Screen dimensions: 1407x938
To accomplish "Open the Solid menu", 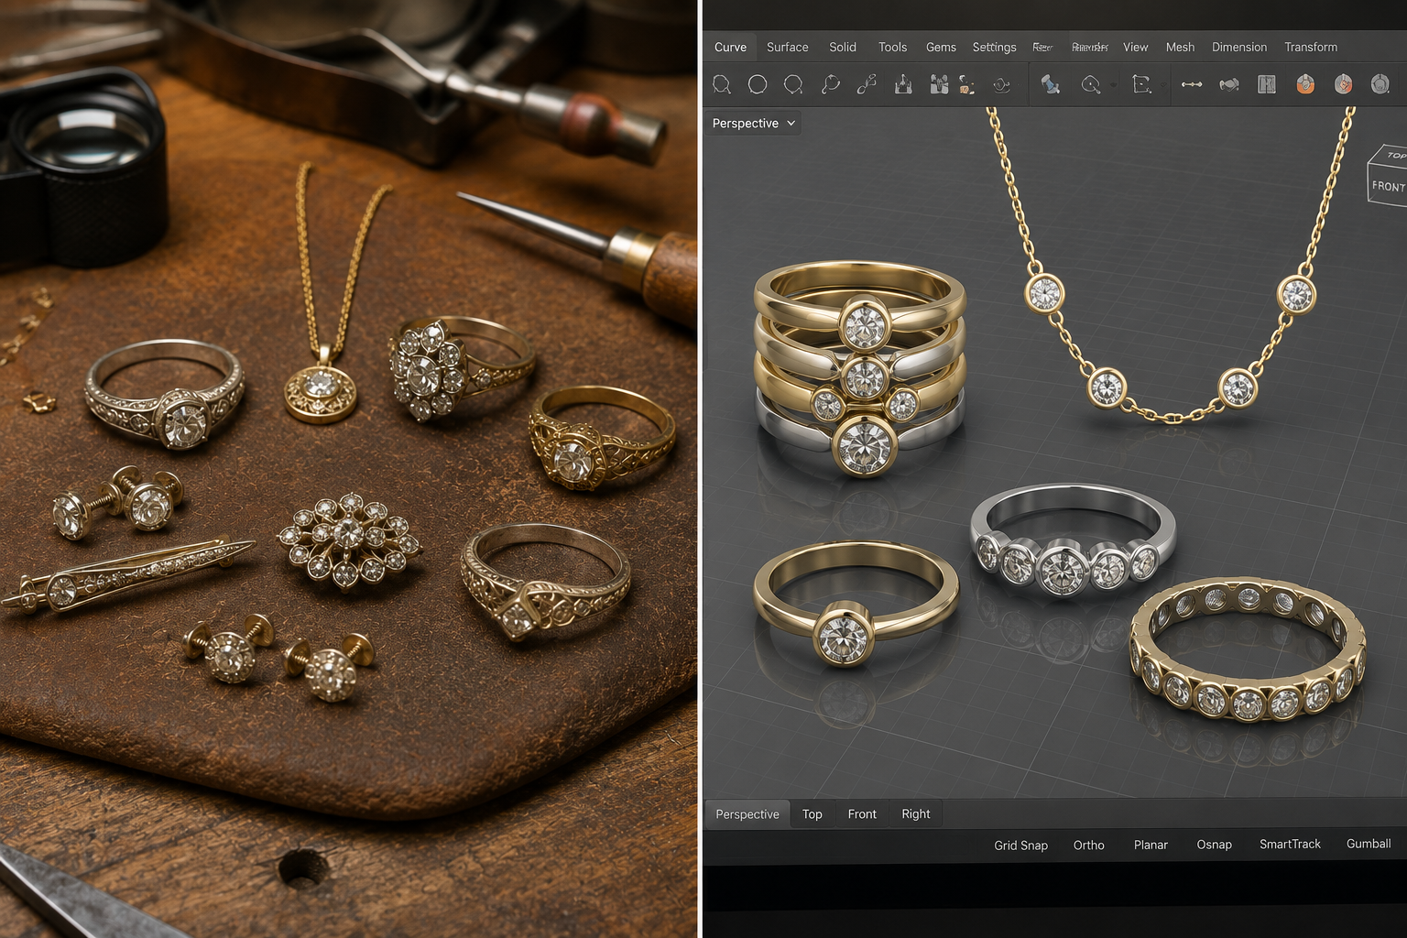I will (843, 47).
